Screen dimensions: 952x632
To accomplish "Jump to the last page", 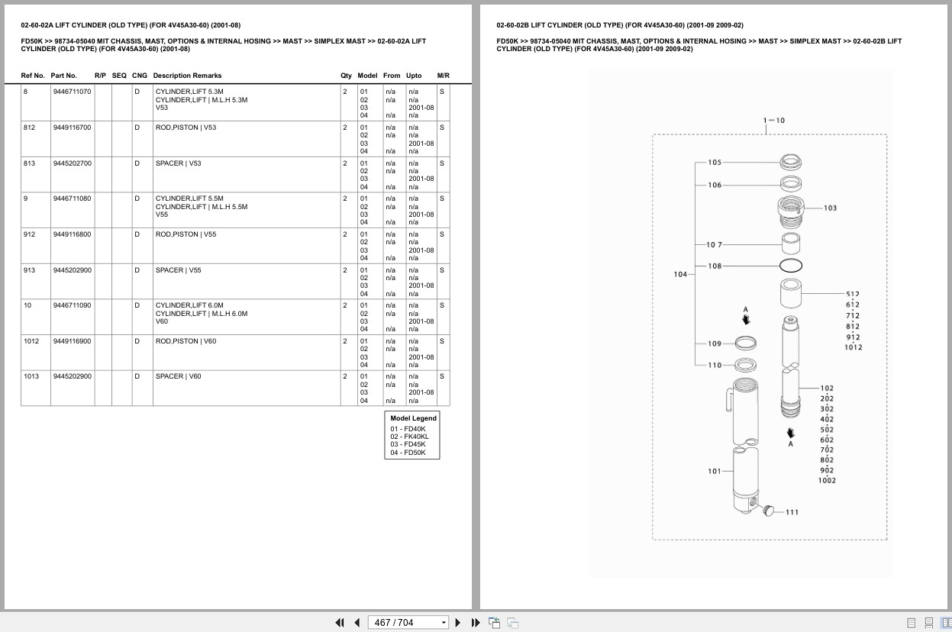I will (476, 623).
